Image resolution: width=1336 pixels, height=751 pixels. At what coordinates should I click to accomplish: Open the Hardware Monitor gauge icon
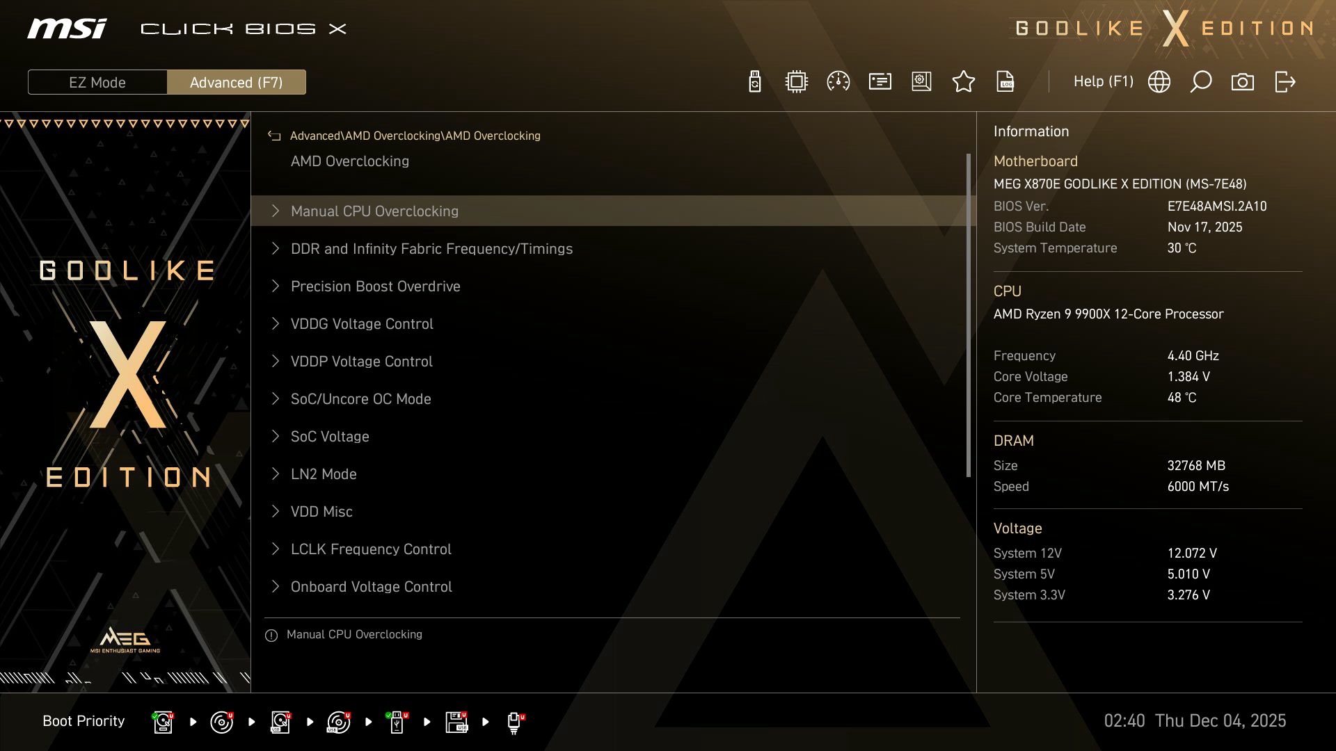point(838,81)
